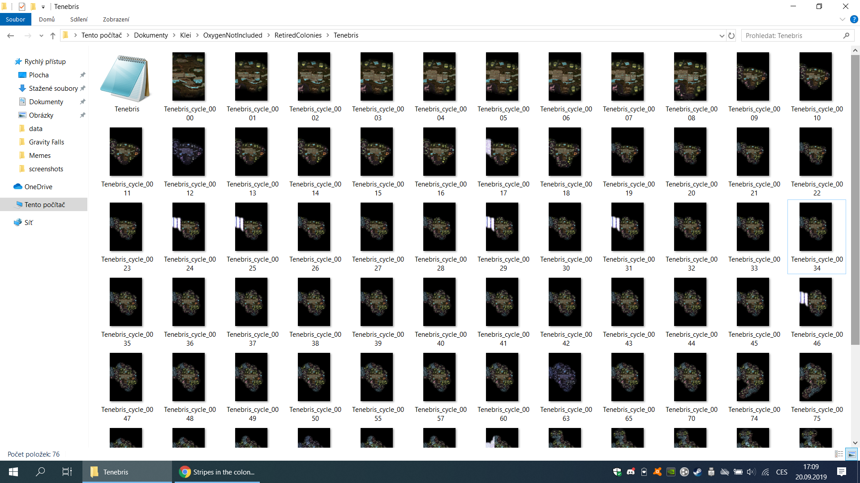The height and width of the screenshot is (483, 860).
Task: Go to RetiredColonies in the breadcrumb path
Action: (x=298, y=35)
